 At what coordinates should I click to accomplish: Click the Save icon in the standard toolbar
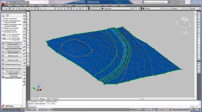(x=9, y=8)
